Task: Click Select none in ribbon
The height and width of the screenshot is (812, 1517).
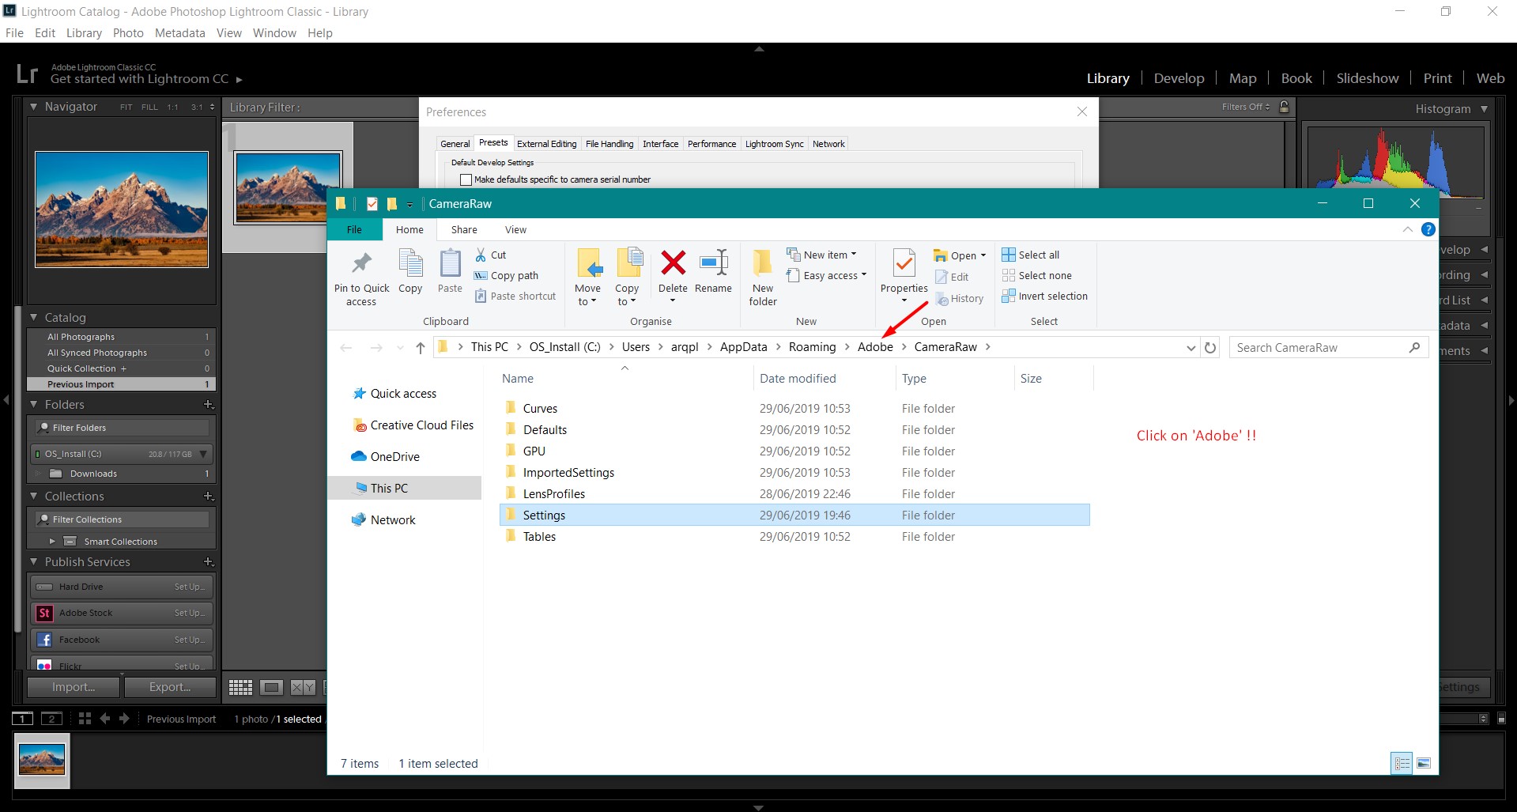Action: tap(1036, 275)
